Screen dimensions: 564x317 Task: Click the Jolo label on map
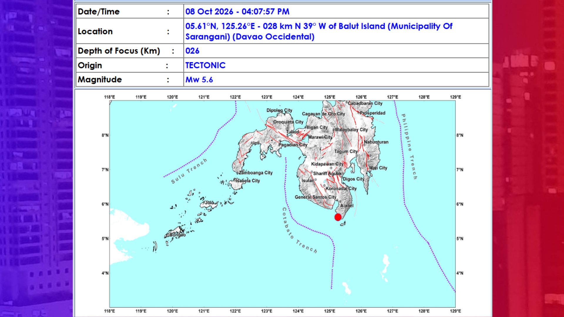[209, 203]
